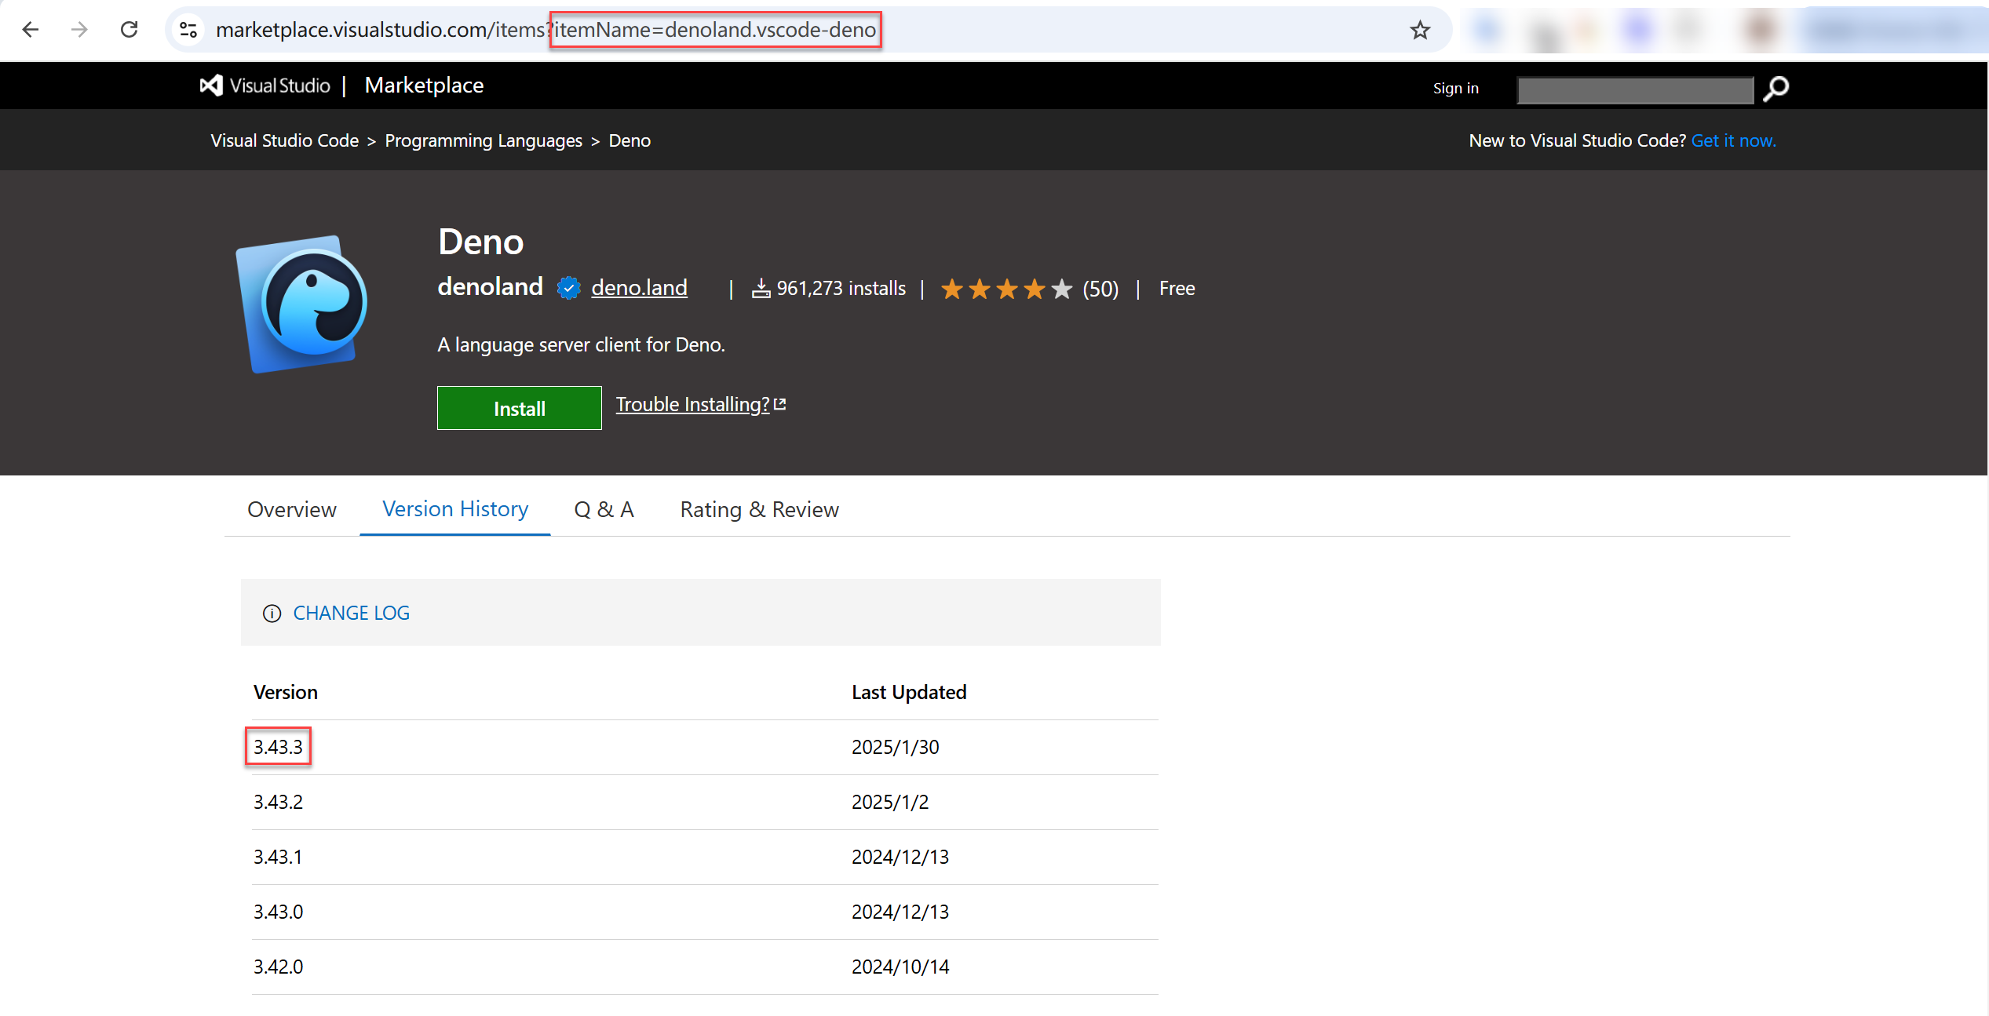The image size is (1989, 1016).
Task: Click the marketplace search magnifier icon
Action: tap(1776, 89)
